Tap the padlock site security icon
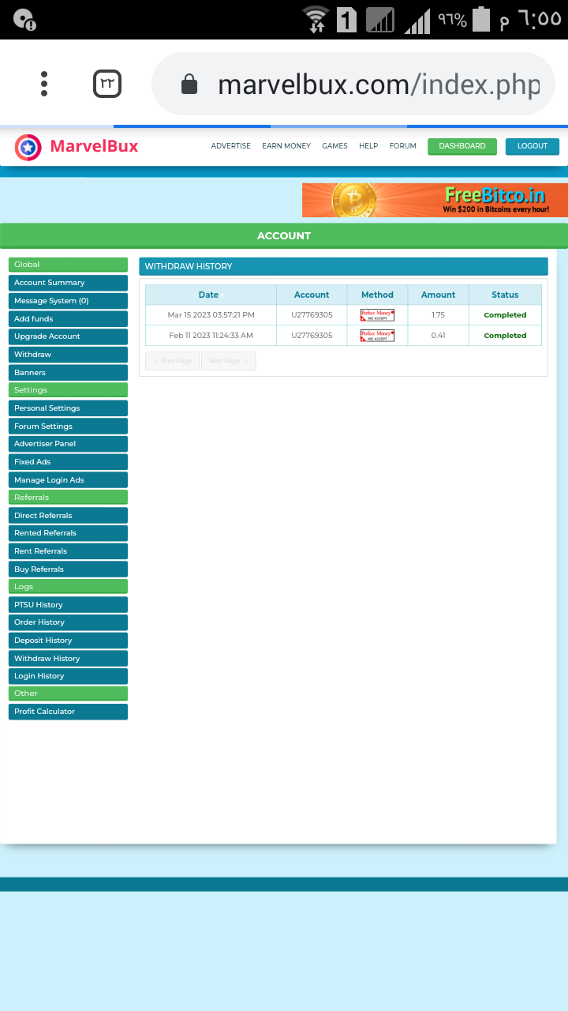The image size is (568, 1011). pos(189,85)
